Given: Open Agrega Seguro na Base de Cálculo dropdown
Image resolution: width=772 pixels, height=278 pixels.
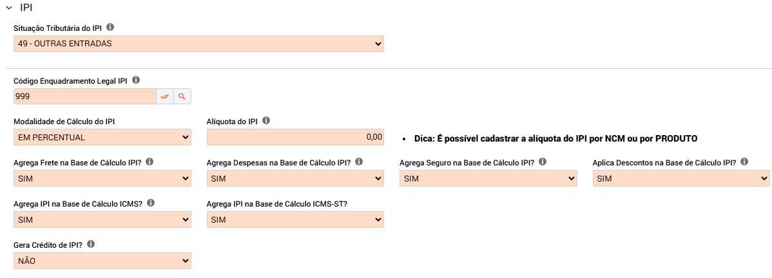Looking at the screenshot, I should [x=488, y=178].
